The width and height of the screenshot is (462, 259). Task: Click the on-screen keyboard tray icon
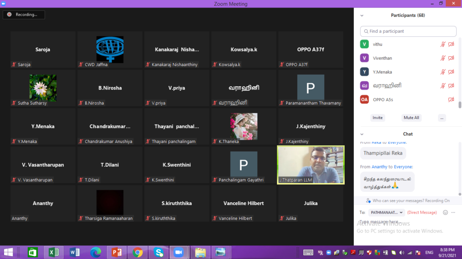(x=308, y=253)
